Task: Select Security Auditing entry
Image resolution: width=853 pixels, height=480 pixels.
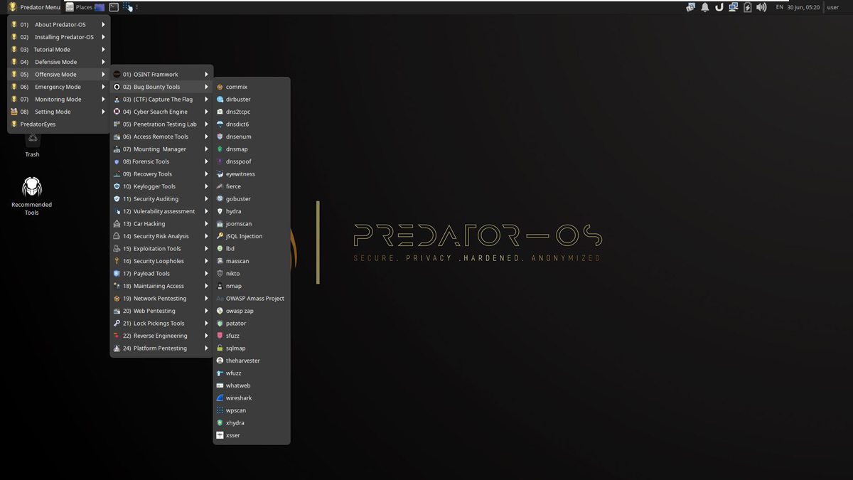Action: tap(162, 199)
